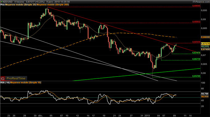Click the IG logo icon
Screen dimensions: 210x117
[2, 78]
